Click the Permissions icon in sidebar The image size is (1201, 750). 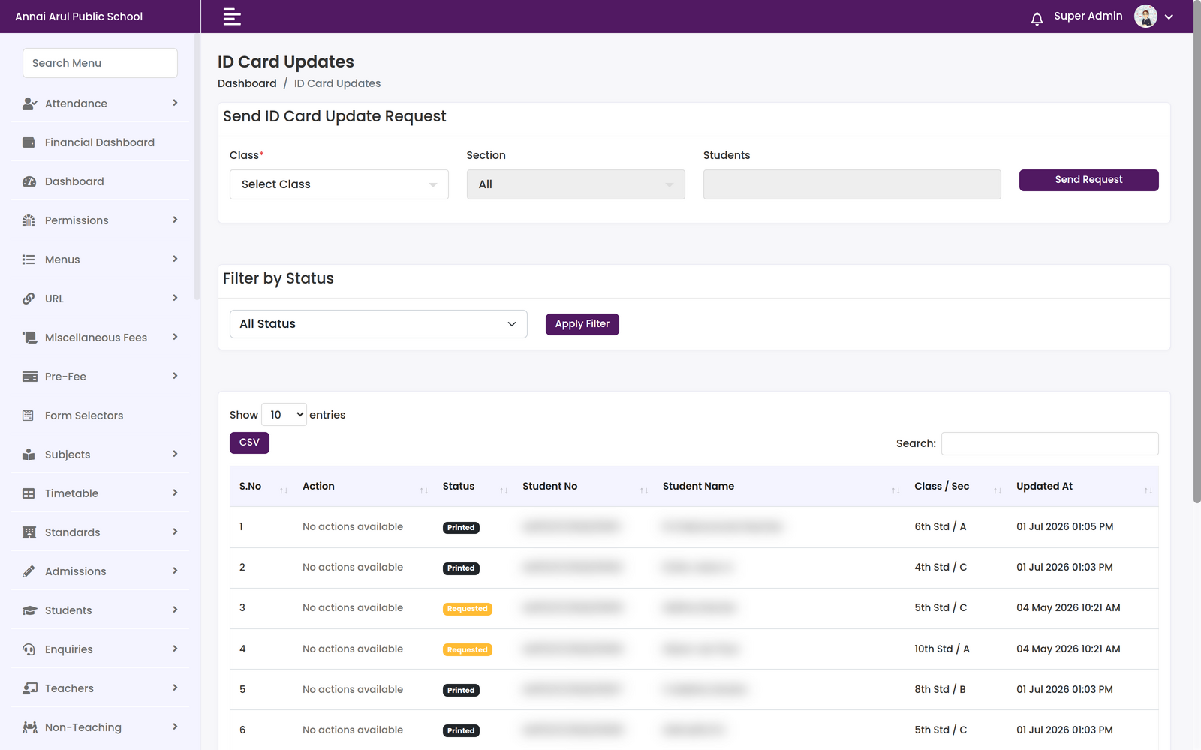click(29, 220)
